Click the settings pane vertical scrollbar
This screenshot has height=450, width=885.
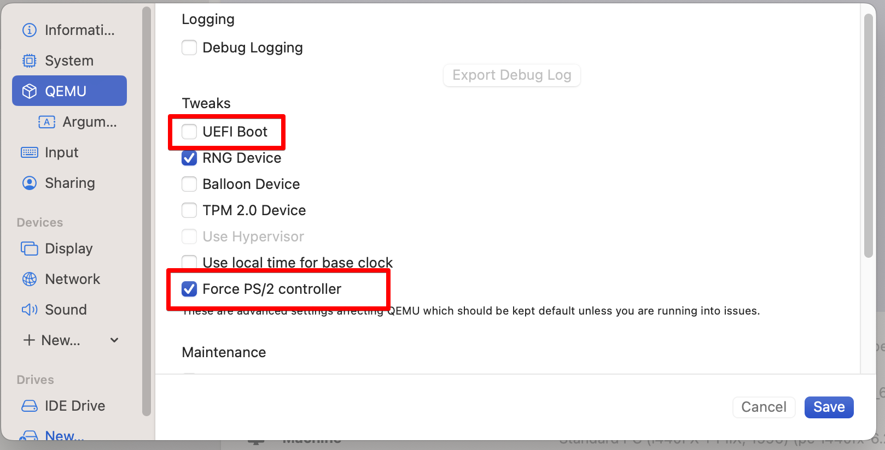click(x=868, y=137)
